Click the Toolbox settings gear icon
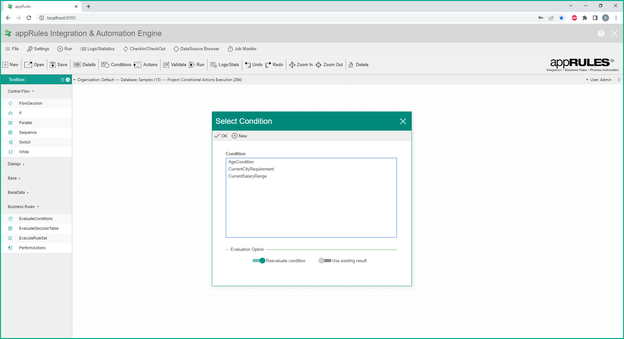Viewport: 624px width, 339px height. (68, 80)
